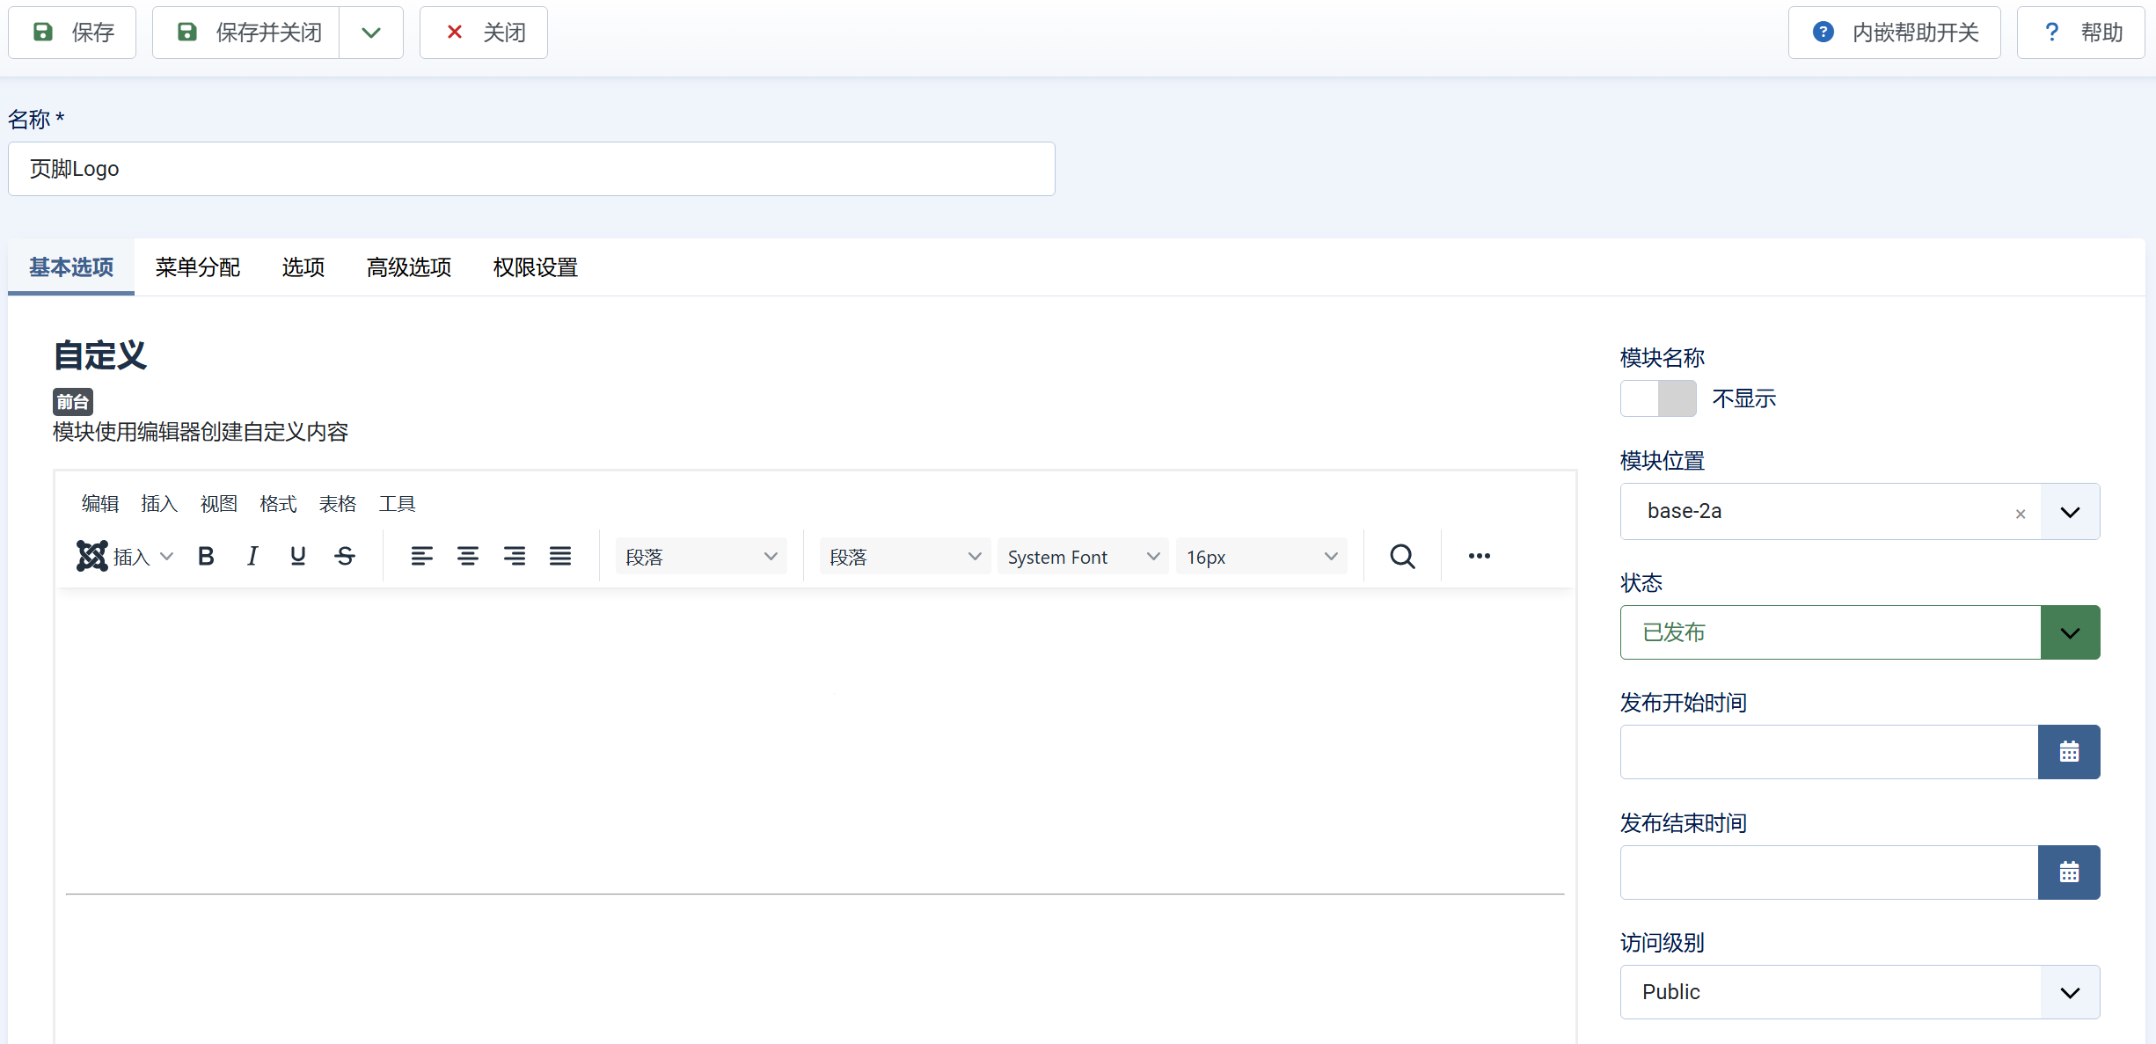This screenshot has width=2156, height=1044.
Task: Clear the base-2a module position
Action: coord(2021,514)
